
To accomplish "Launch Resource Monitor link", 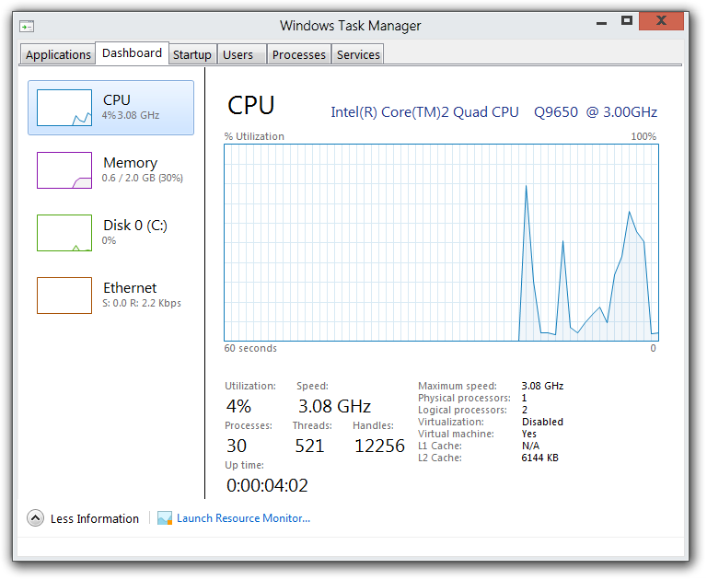I will pos(243,518).
